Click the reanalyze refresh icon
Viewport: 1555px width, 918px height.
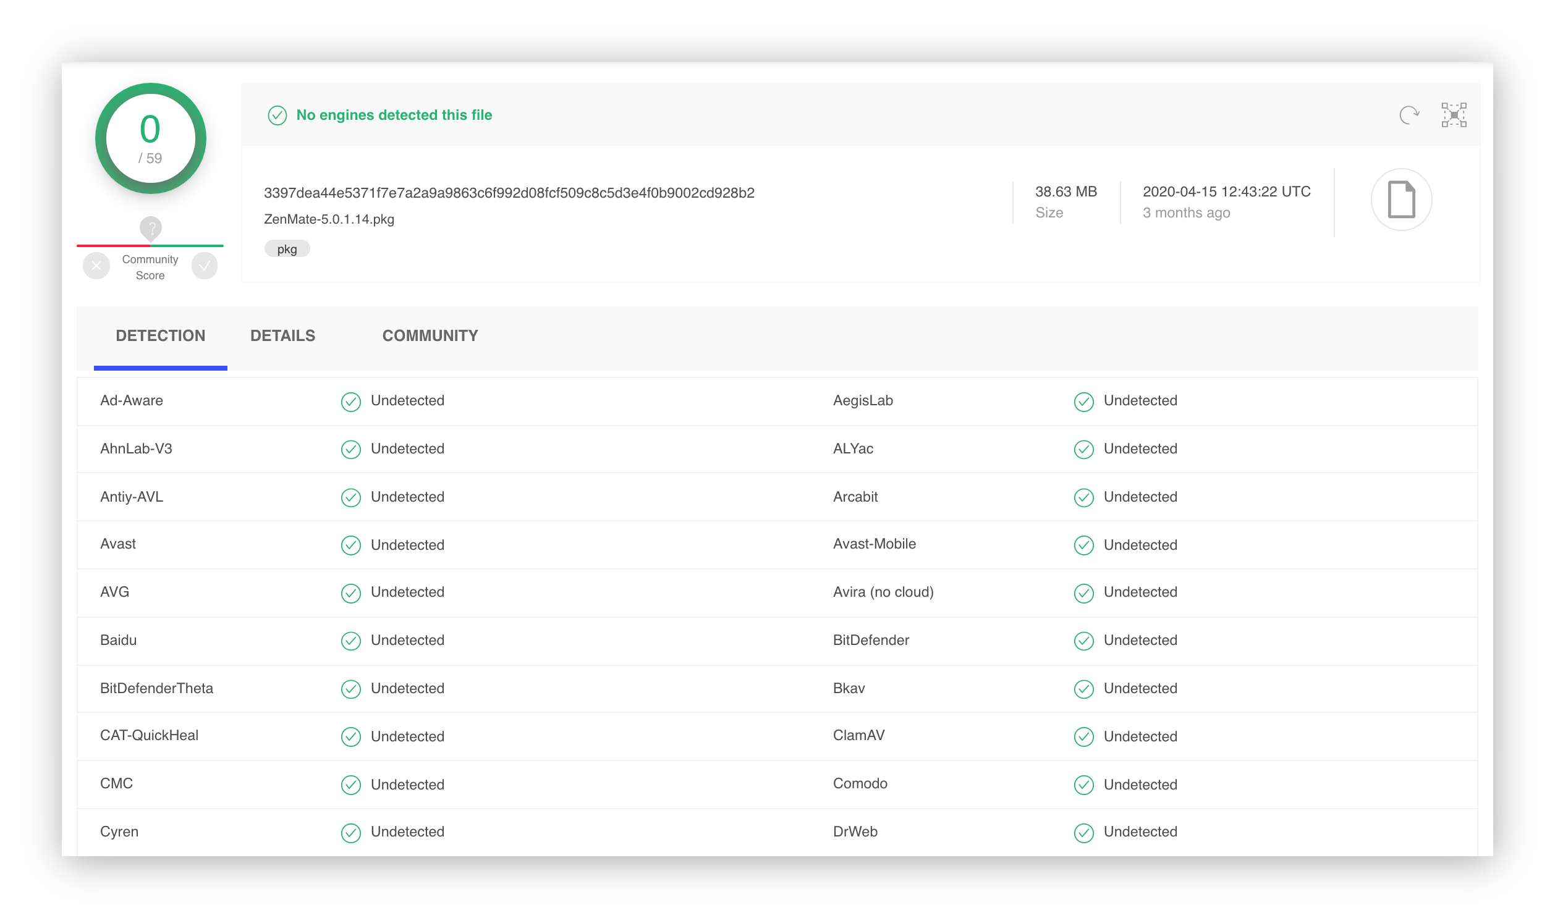coord(1409,115)
